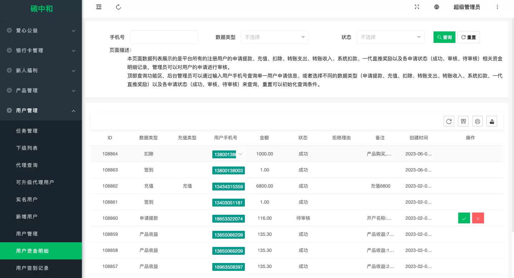Viewport: 514px width, 278px height.
Task: Open the 状态 dropdown
Action: pos(390,37)
